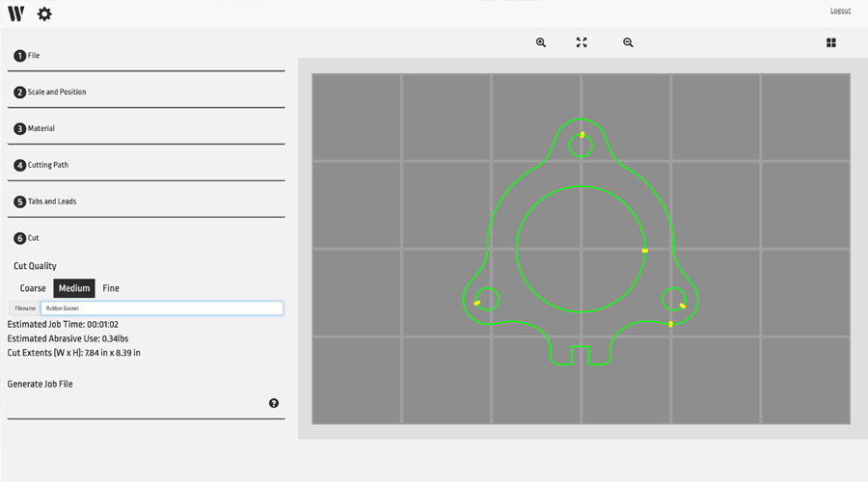Open the help question mark icon
This screenshot has width=868, height=482.
(274, 403)
